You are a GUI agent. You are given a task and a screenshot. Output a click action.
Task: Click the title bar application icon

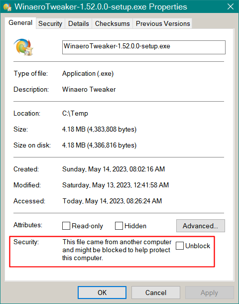[7, 7]
